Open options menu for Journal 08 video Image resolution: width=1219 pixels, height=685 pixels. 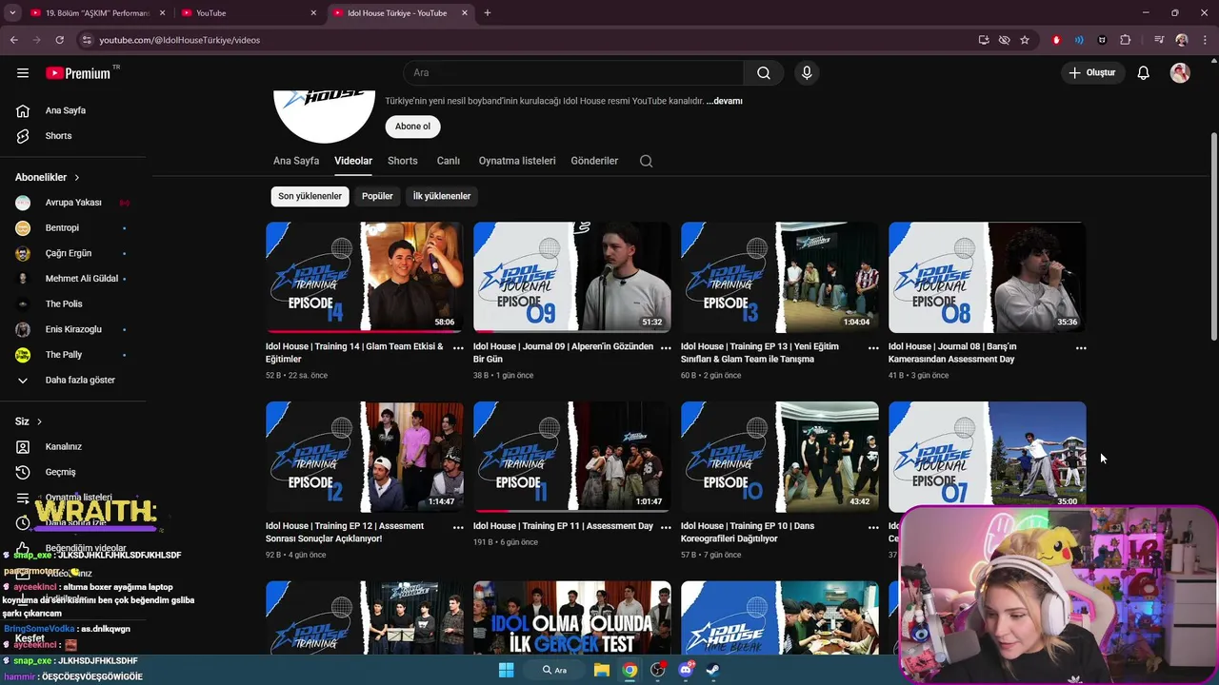click(x=1081, y=348)
